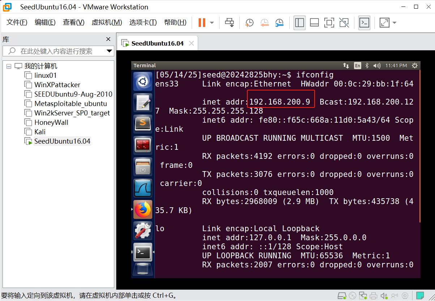Launch the text editor from Ubuntu launcher
The height and width of the screenshot is (301, 435).
pyautogui.click(x=143, y=103)
